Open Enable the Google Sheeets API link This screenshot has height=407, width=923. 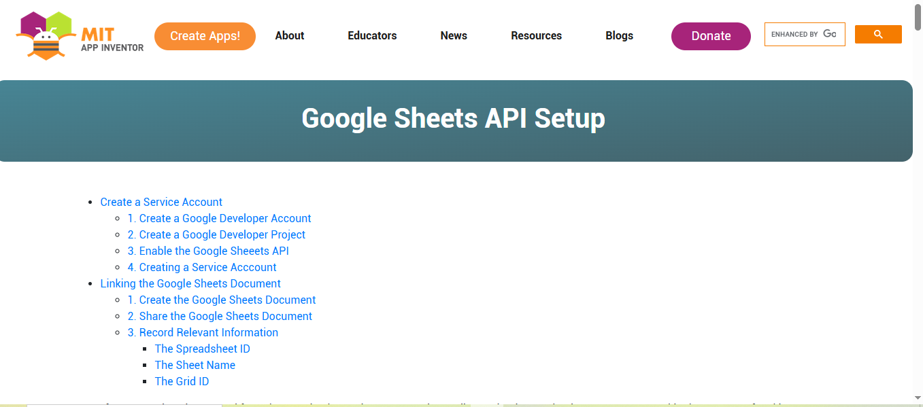(x=208, y=251)
